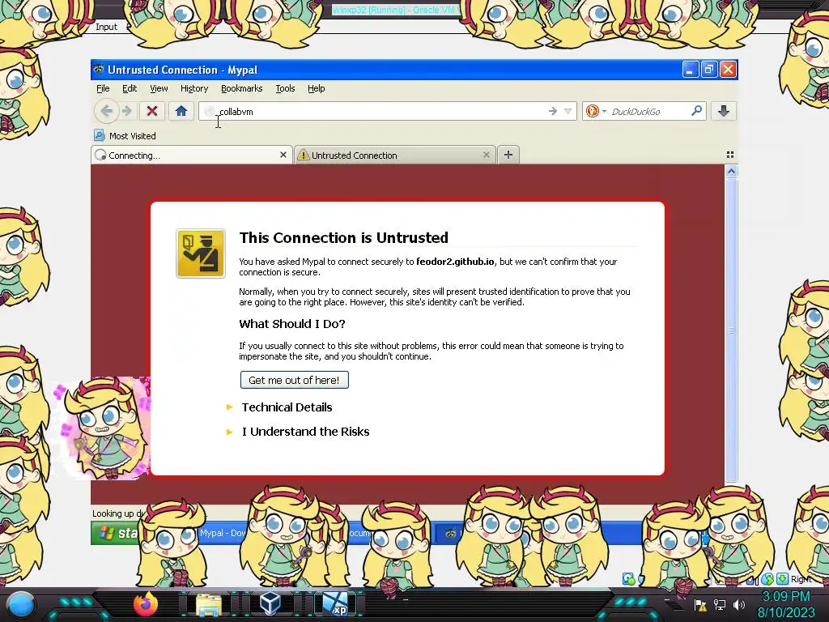Click the DuckDuckGo search engine icon
829x622 pixels.
(593, 111)
